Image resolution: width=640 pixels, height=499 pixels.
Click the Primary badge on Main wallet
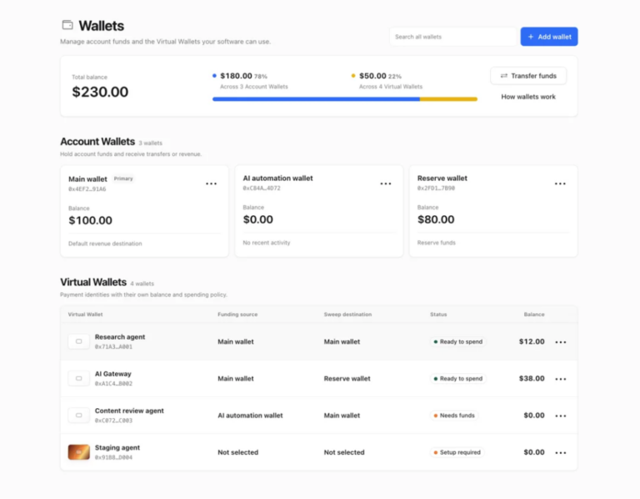(123, 179)
